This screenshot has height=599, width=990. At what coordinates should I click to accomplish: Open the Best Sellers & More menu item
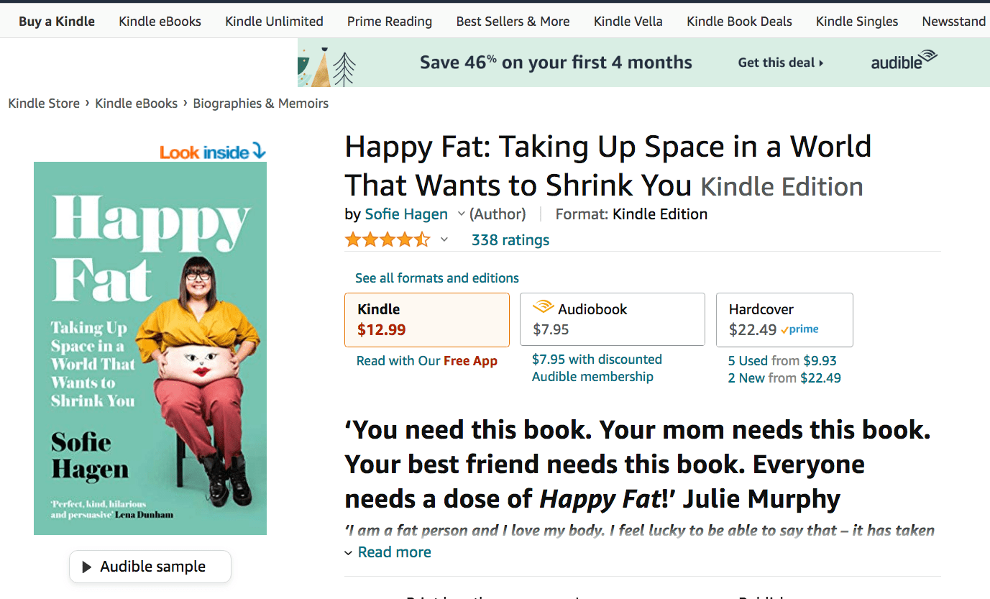click(x=513, y=22)
